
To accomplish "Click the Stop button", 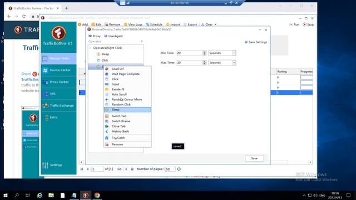I will point(308,24).
